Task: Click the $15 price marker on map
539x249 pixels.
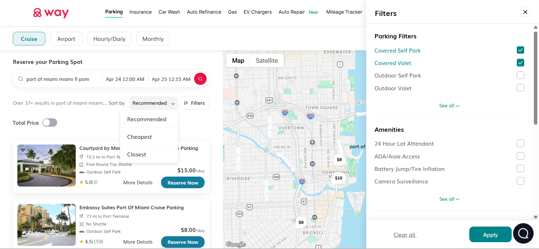Action: click(x=338, y=178)
